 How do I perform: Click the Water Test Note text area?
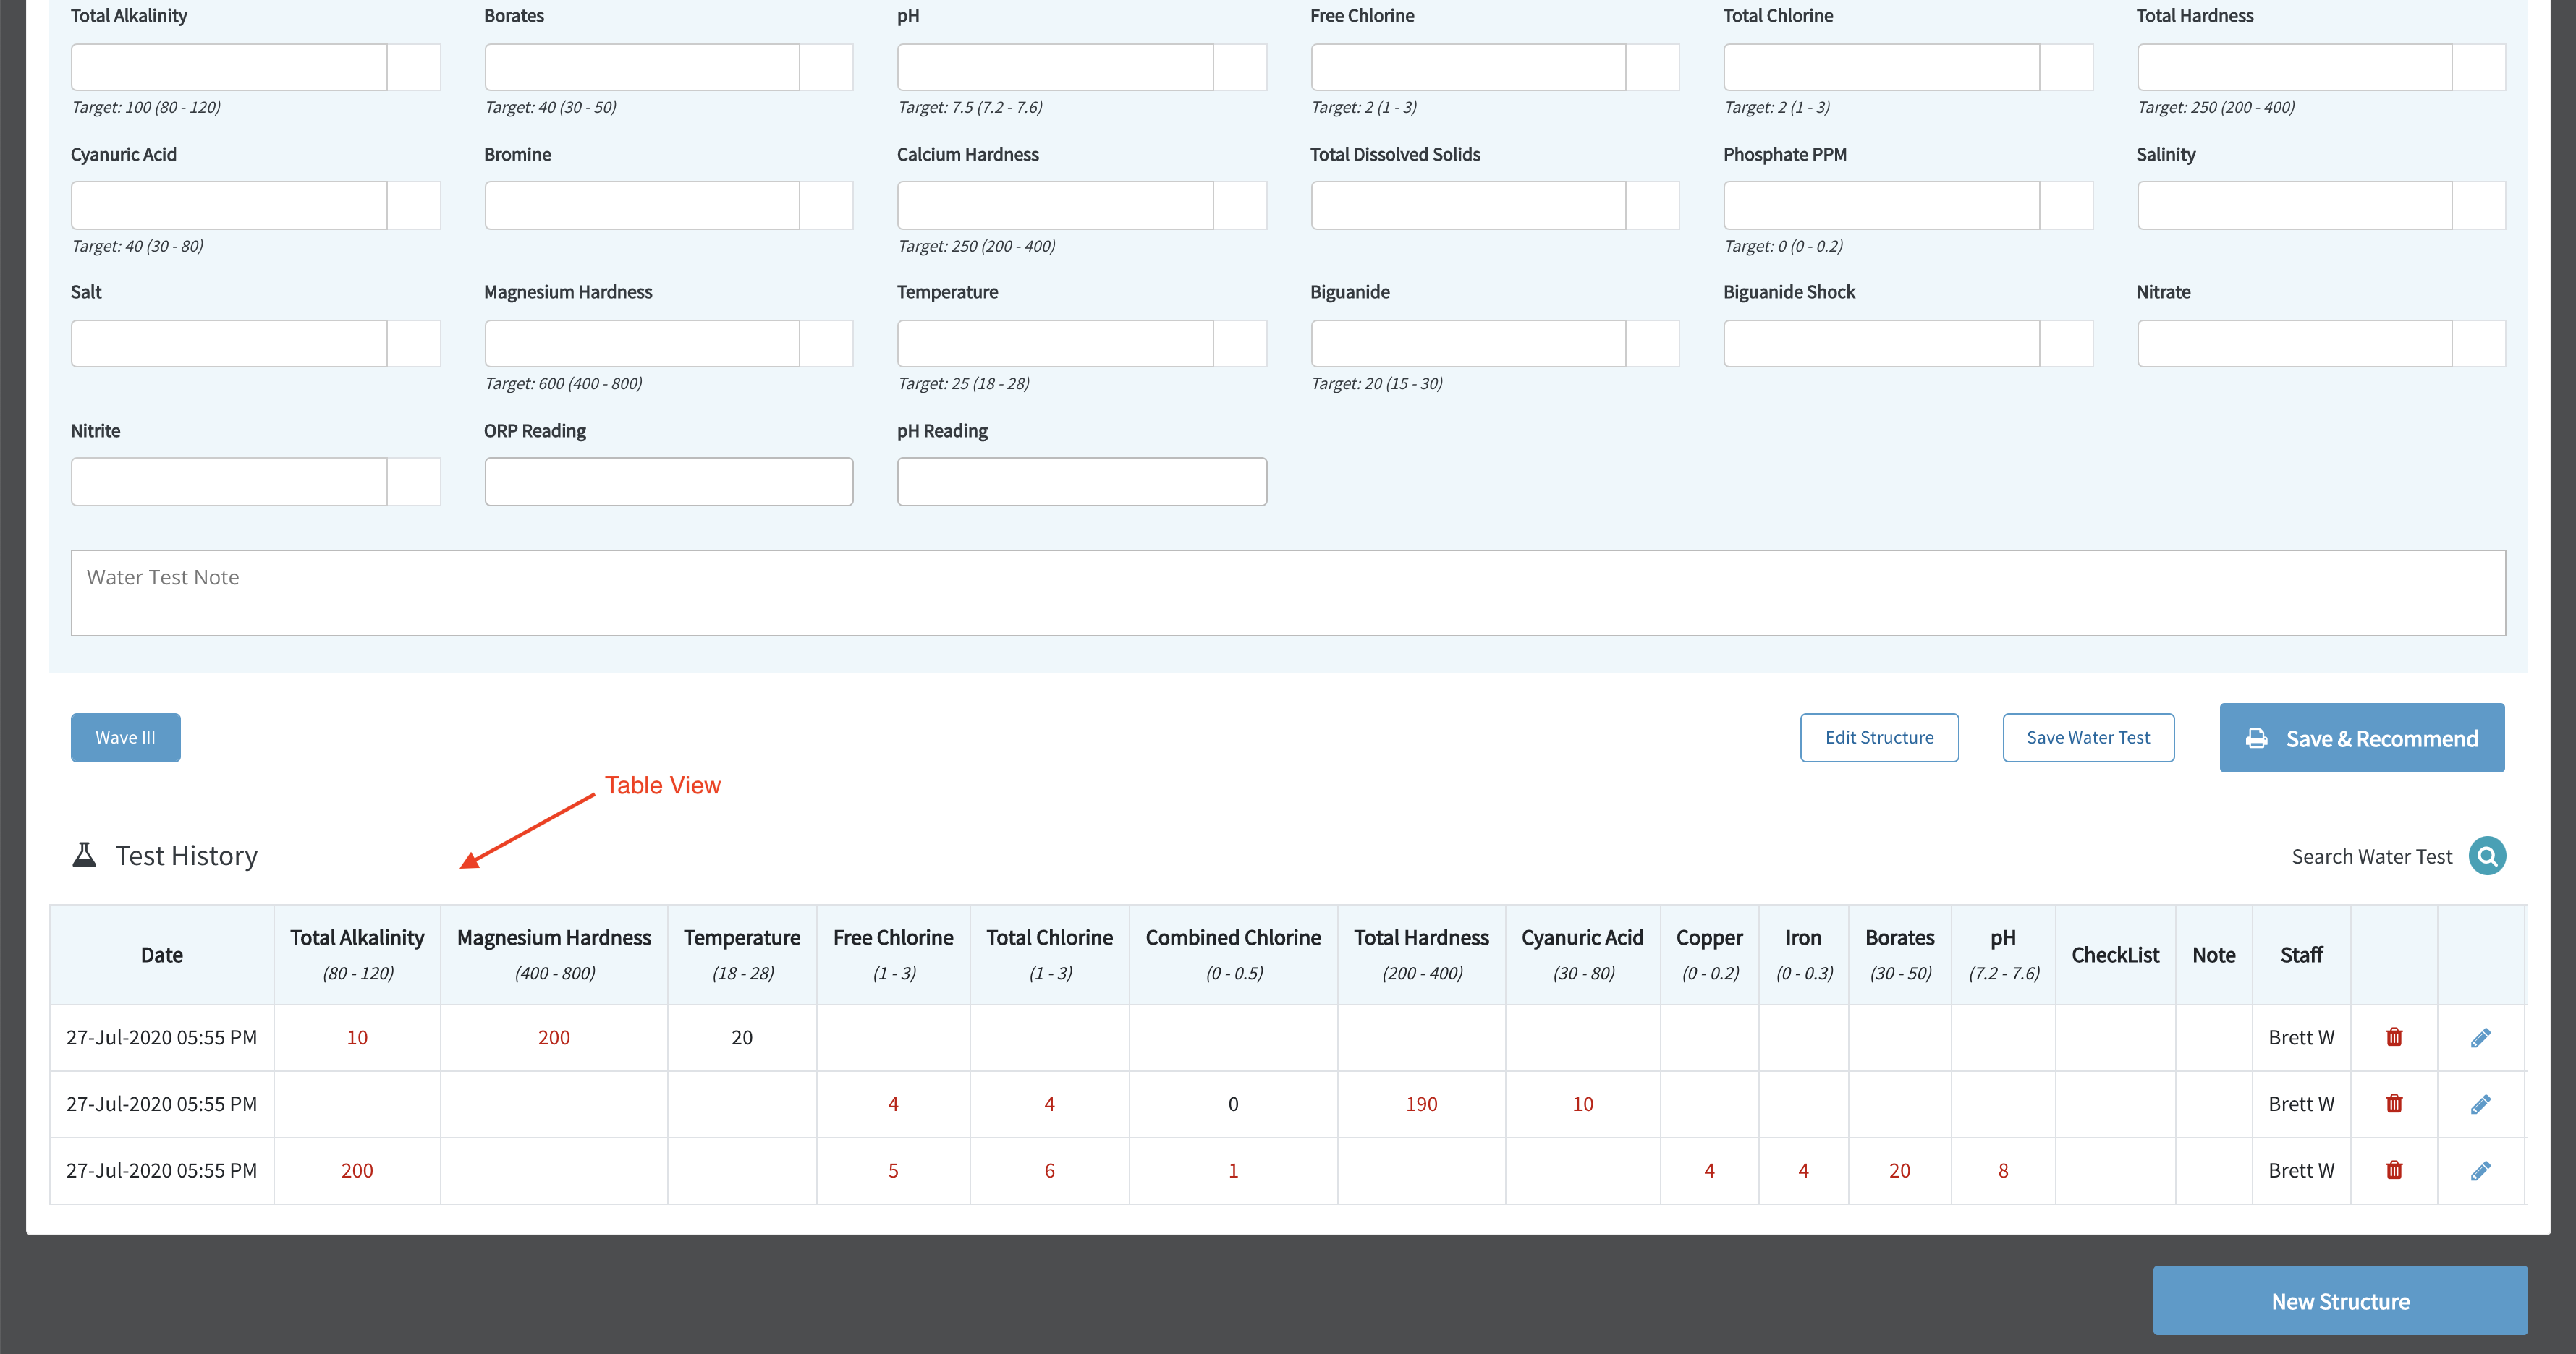[1288, 592]
